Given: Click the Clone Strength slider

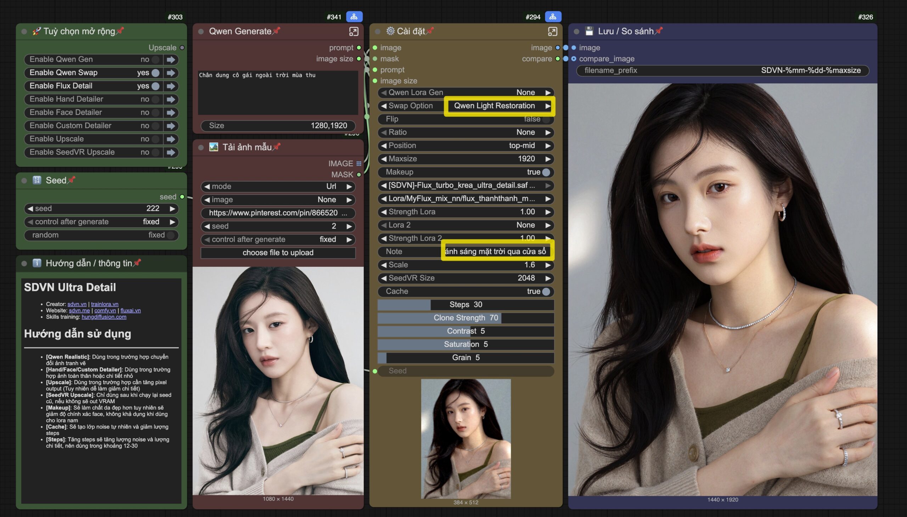Looking at the screenshot, I should [x=466, y=318].
